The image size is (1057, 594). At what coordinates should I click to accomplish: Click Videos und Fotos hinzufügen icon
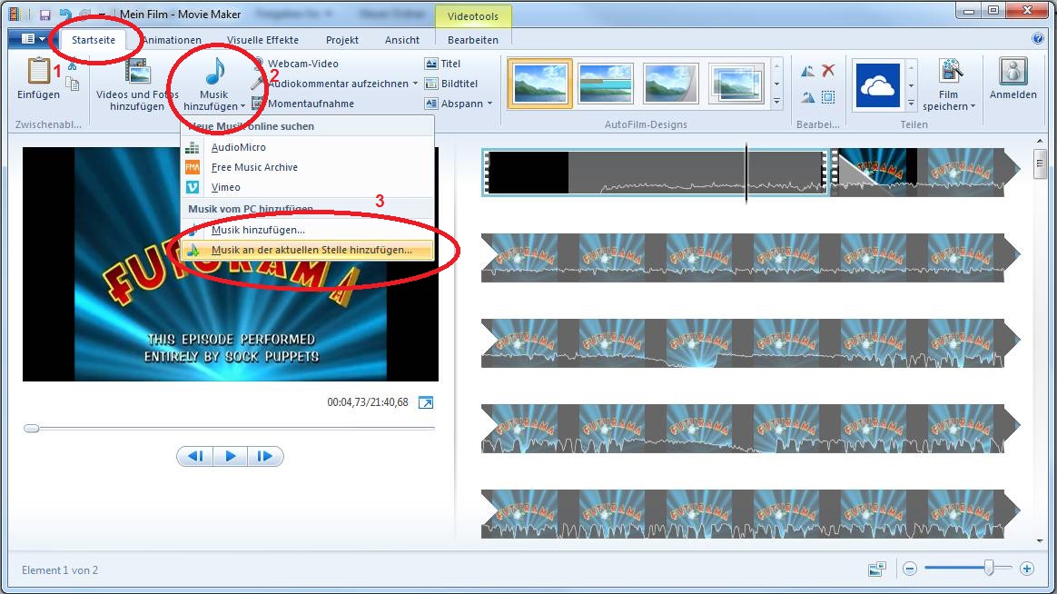point(138,72)
